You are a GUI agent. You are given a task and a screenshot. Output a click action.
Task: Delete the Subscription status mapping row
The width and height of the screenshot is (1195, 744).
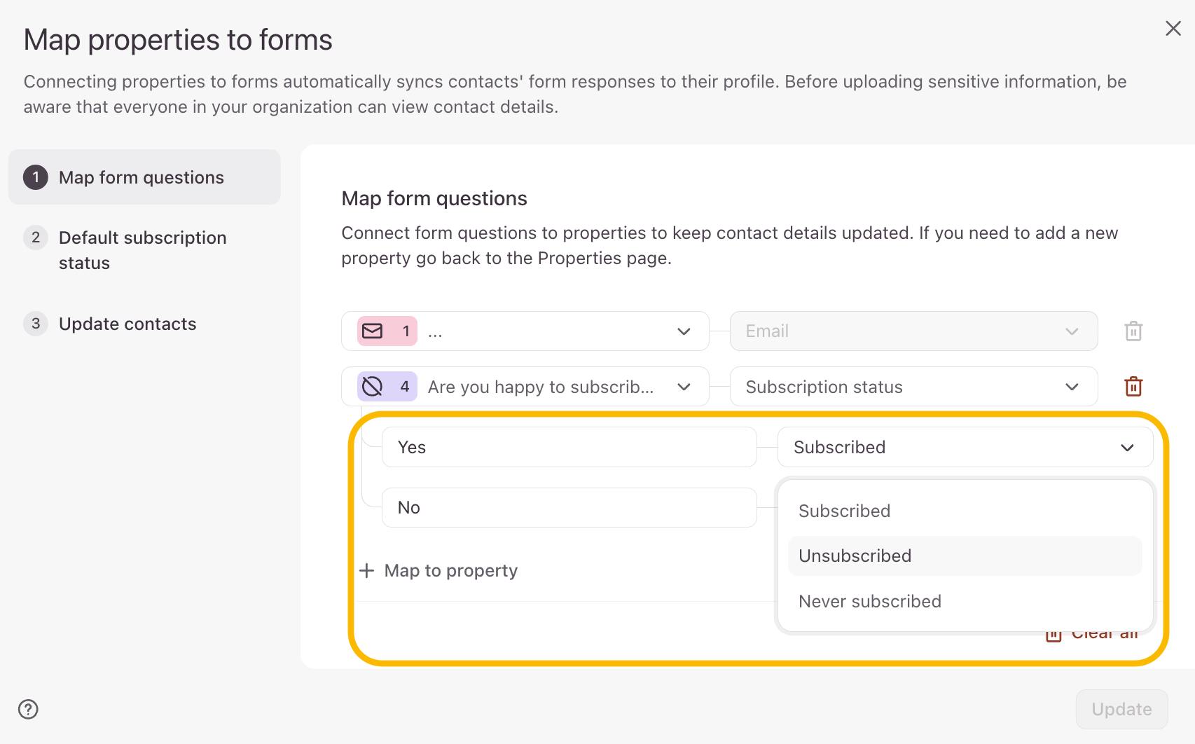1133,387
